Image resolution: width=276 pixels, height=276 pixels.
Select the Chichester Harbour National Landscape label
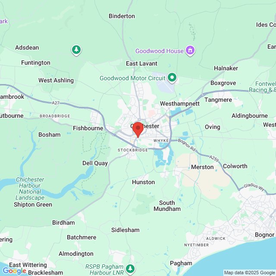point(30,188)
